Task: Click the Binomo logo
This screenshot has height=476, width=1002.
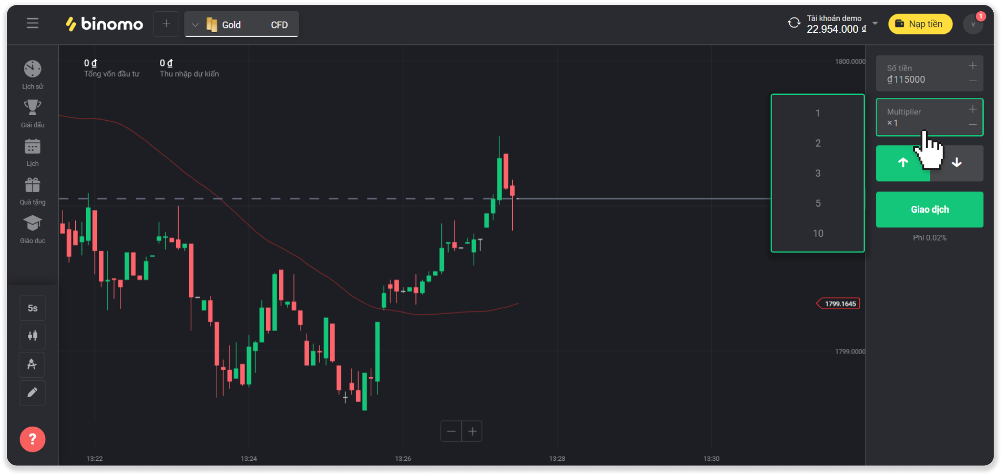Action: [x=104, y=23]
